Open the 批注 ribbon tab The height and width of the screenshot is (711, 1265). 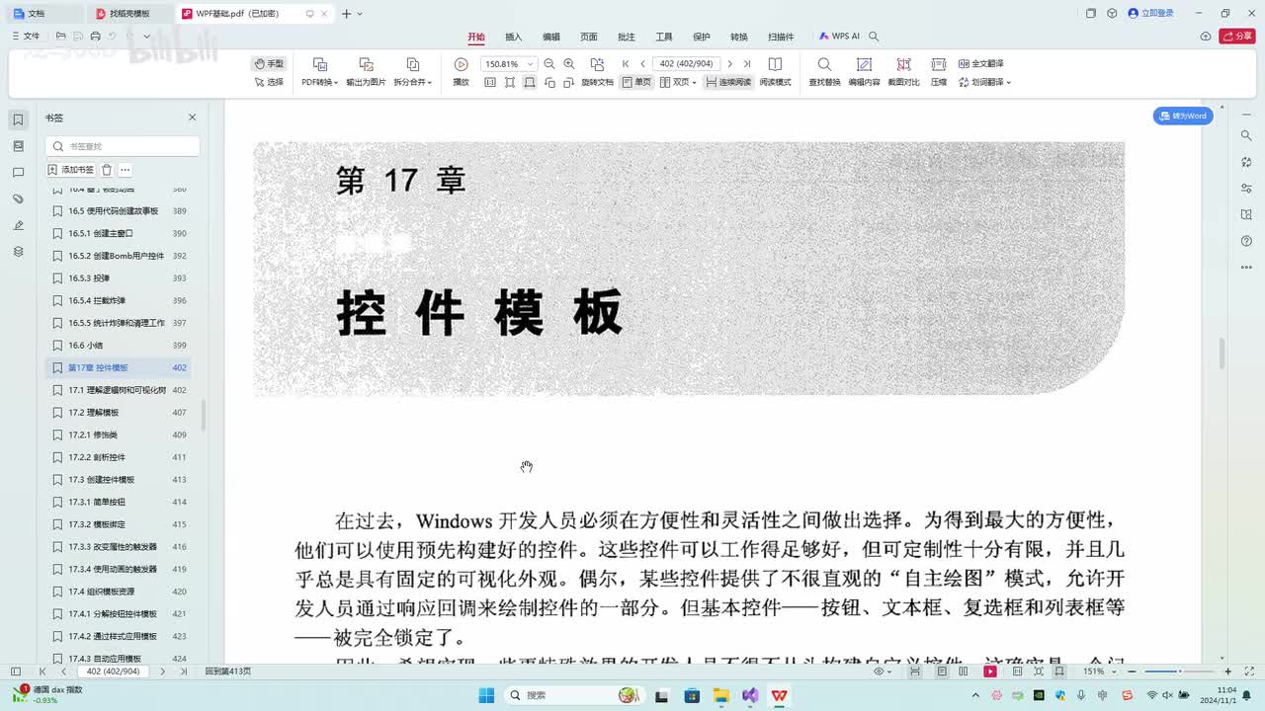point(627,37)
